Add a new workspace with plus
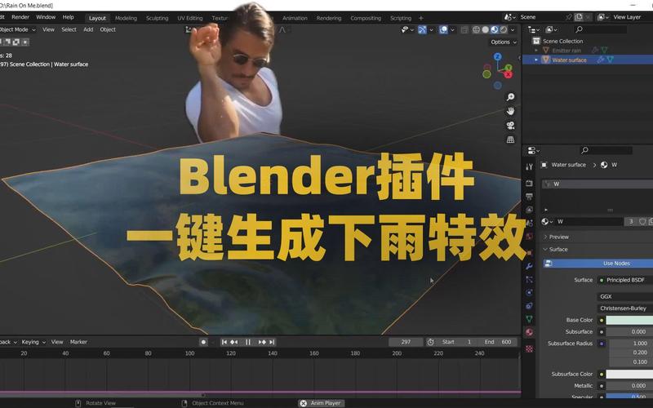Viewport: 653px width, 408px height. click(421, 18)
